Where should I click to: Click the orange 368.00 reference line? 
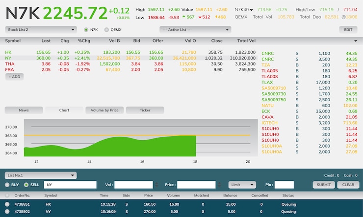coord(137,135)
